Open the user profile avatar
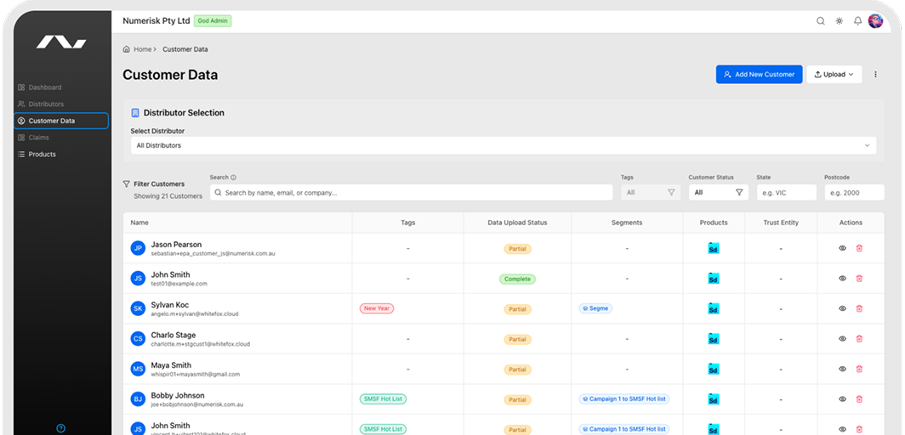Viewport: 905px width, 435px height. click(x=875, y=21)
